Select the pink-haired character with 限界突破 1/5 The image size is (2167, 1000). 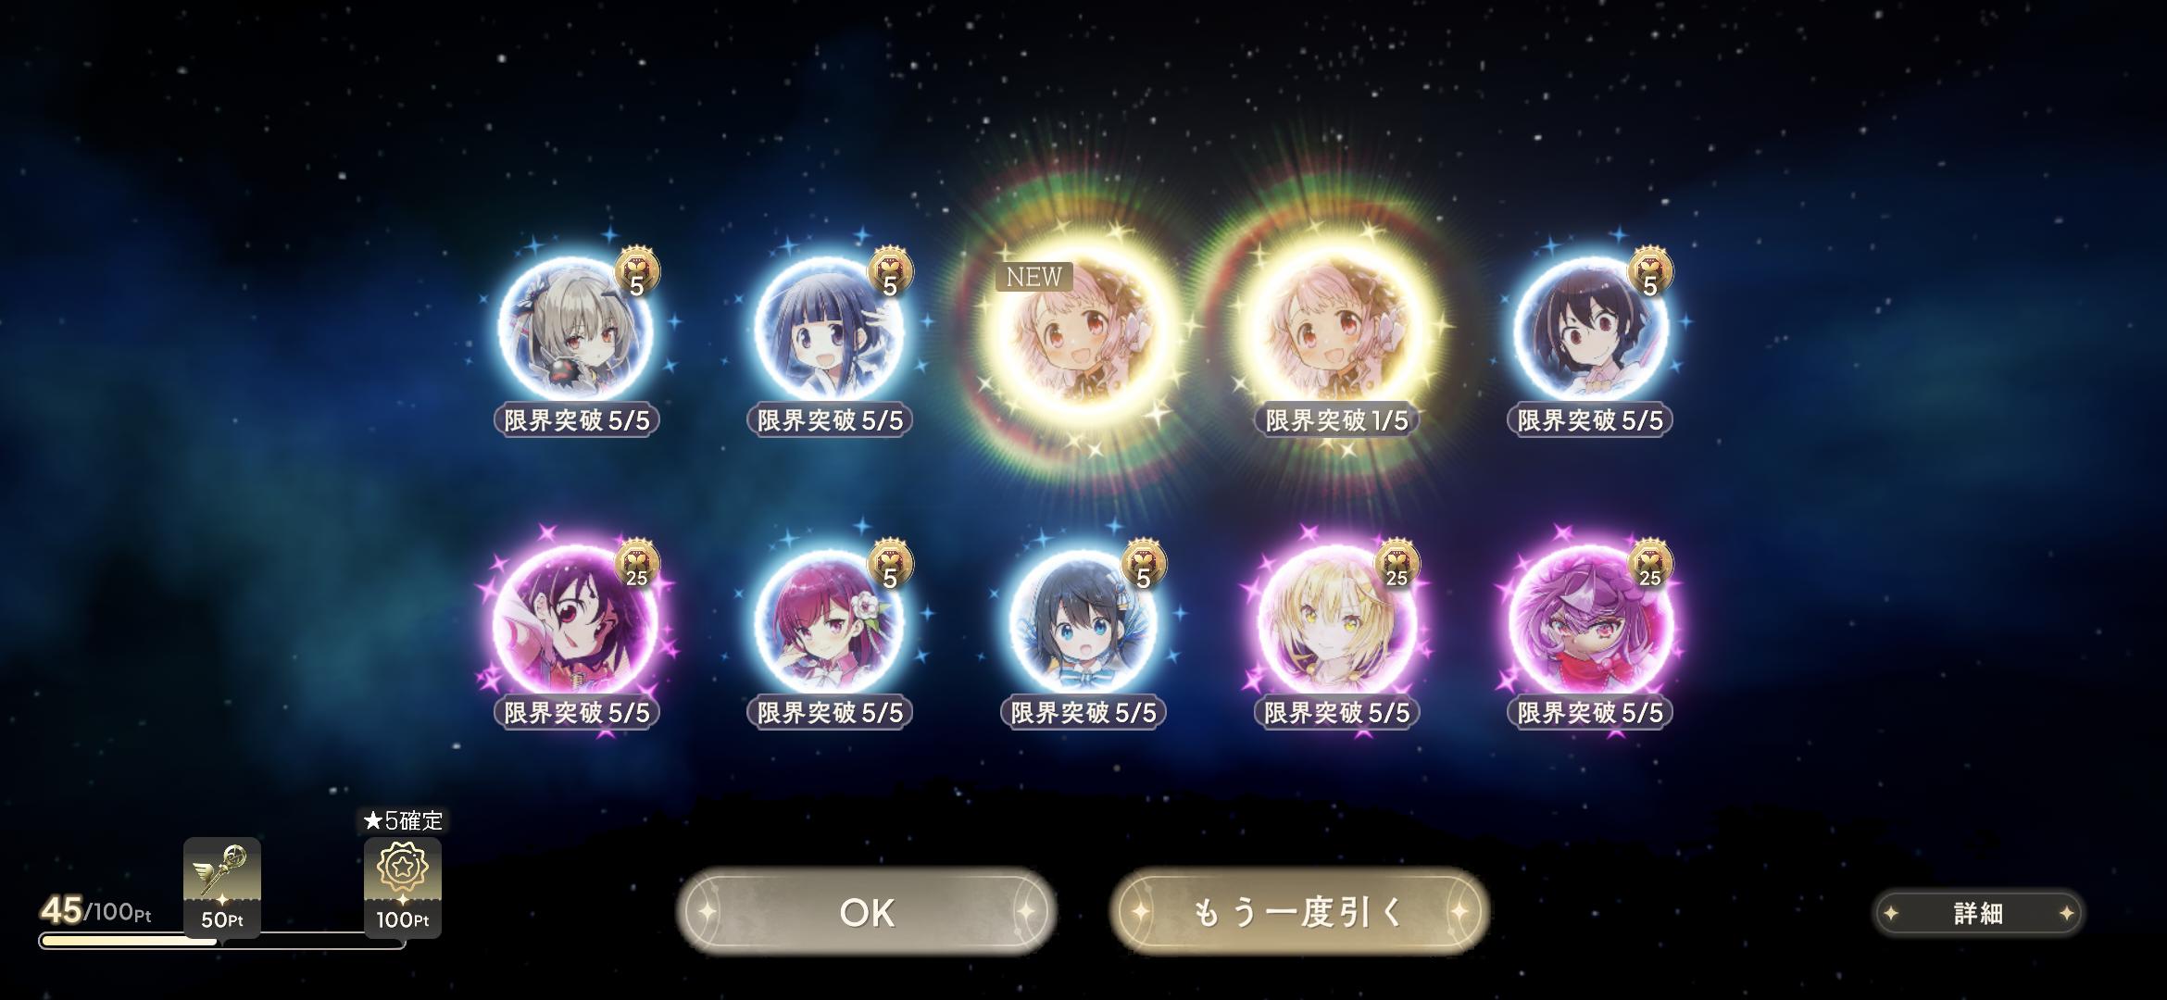(1336, 331)
